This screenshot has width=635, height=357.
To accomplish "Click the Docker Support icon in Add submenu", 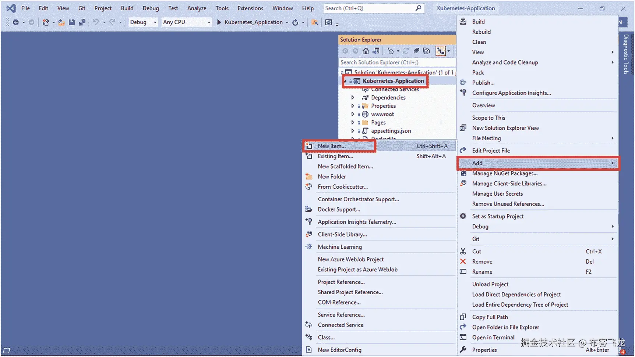I will tap(309, 209).
